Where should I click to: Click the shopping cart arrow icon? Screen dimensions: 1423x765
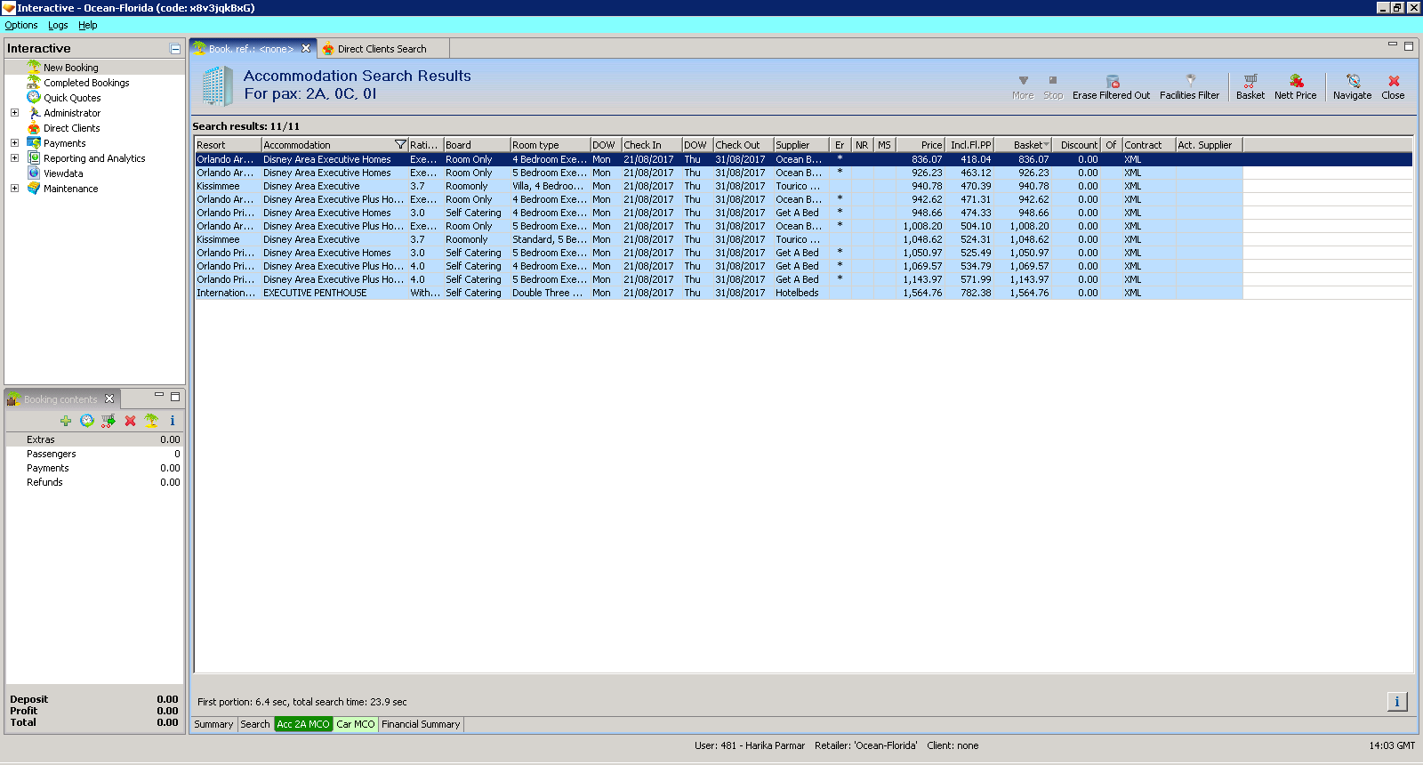(x=109, y=421)
